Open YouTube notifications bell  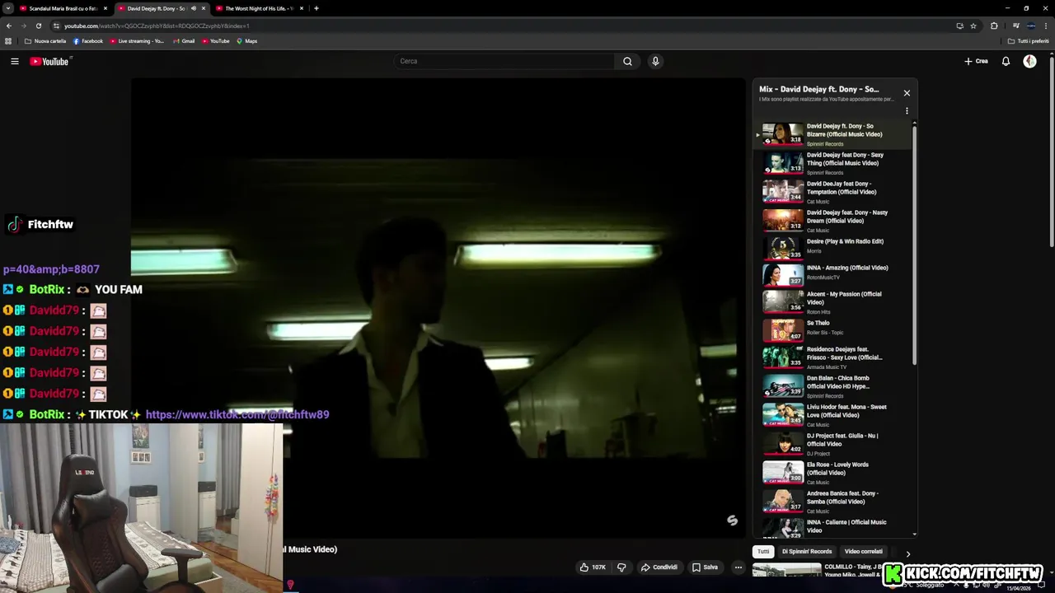[x=1006, y=61]
